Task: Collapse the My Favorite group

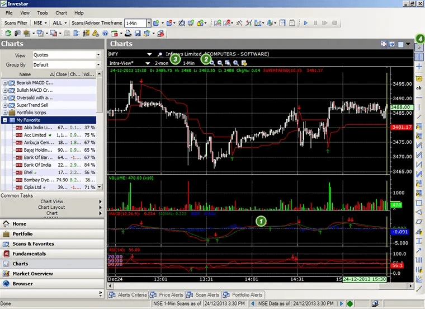Action: pyautogui.click(x=5, y=120)
